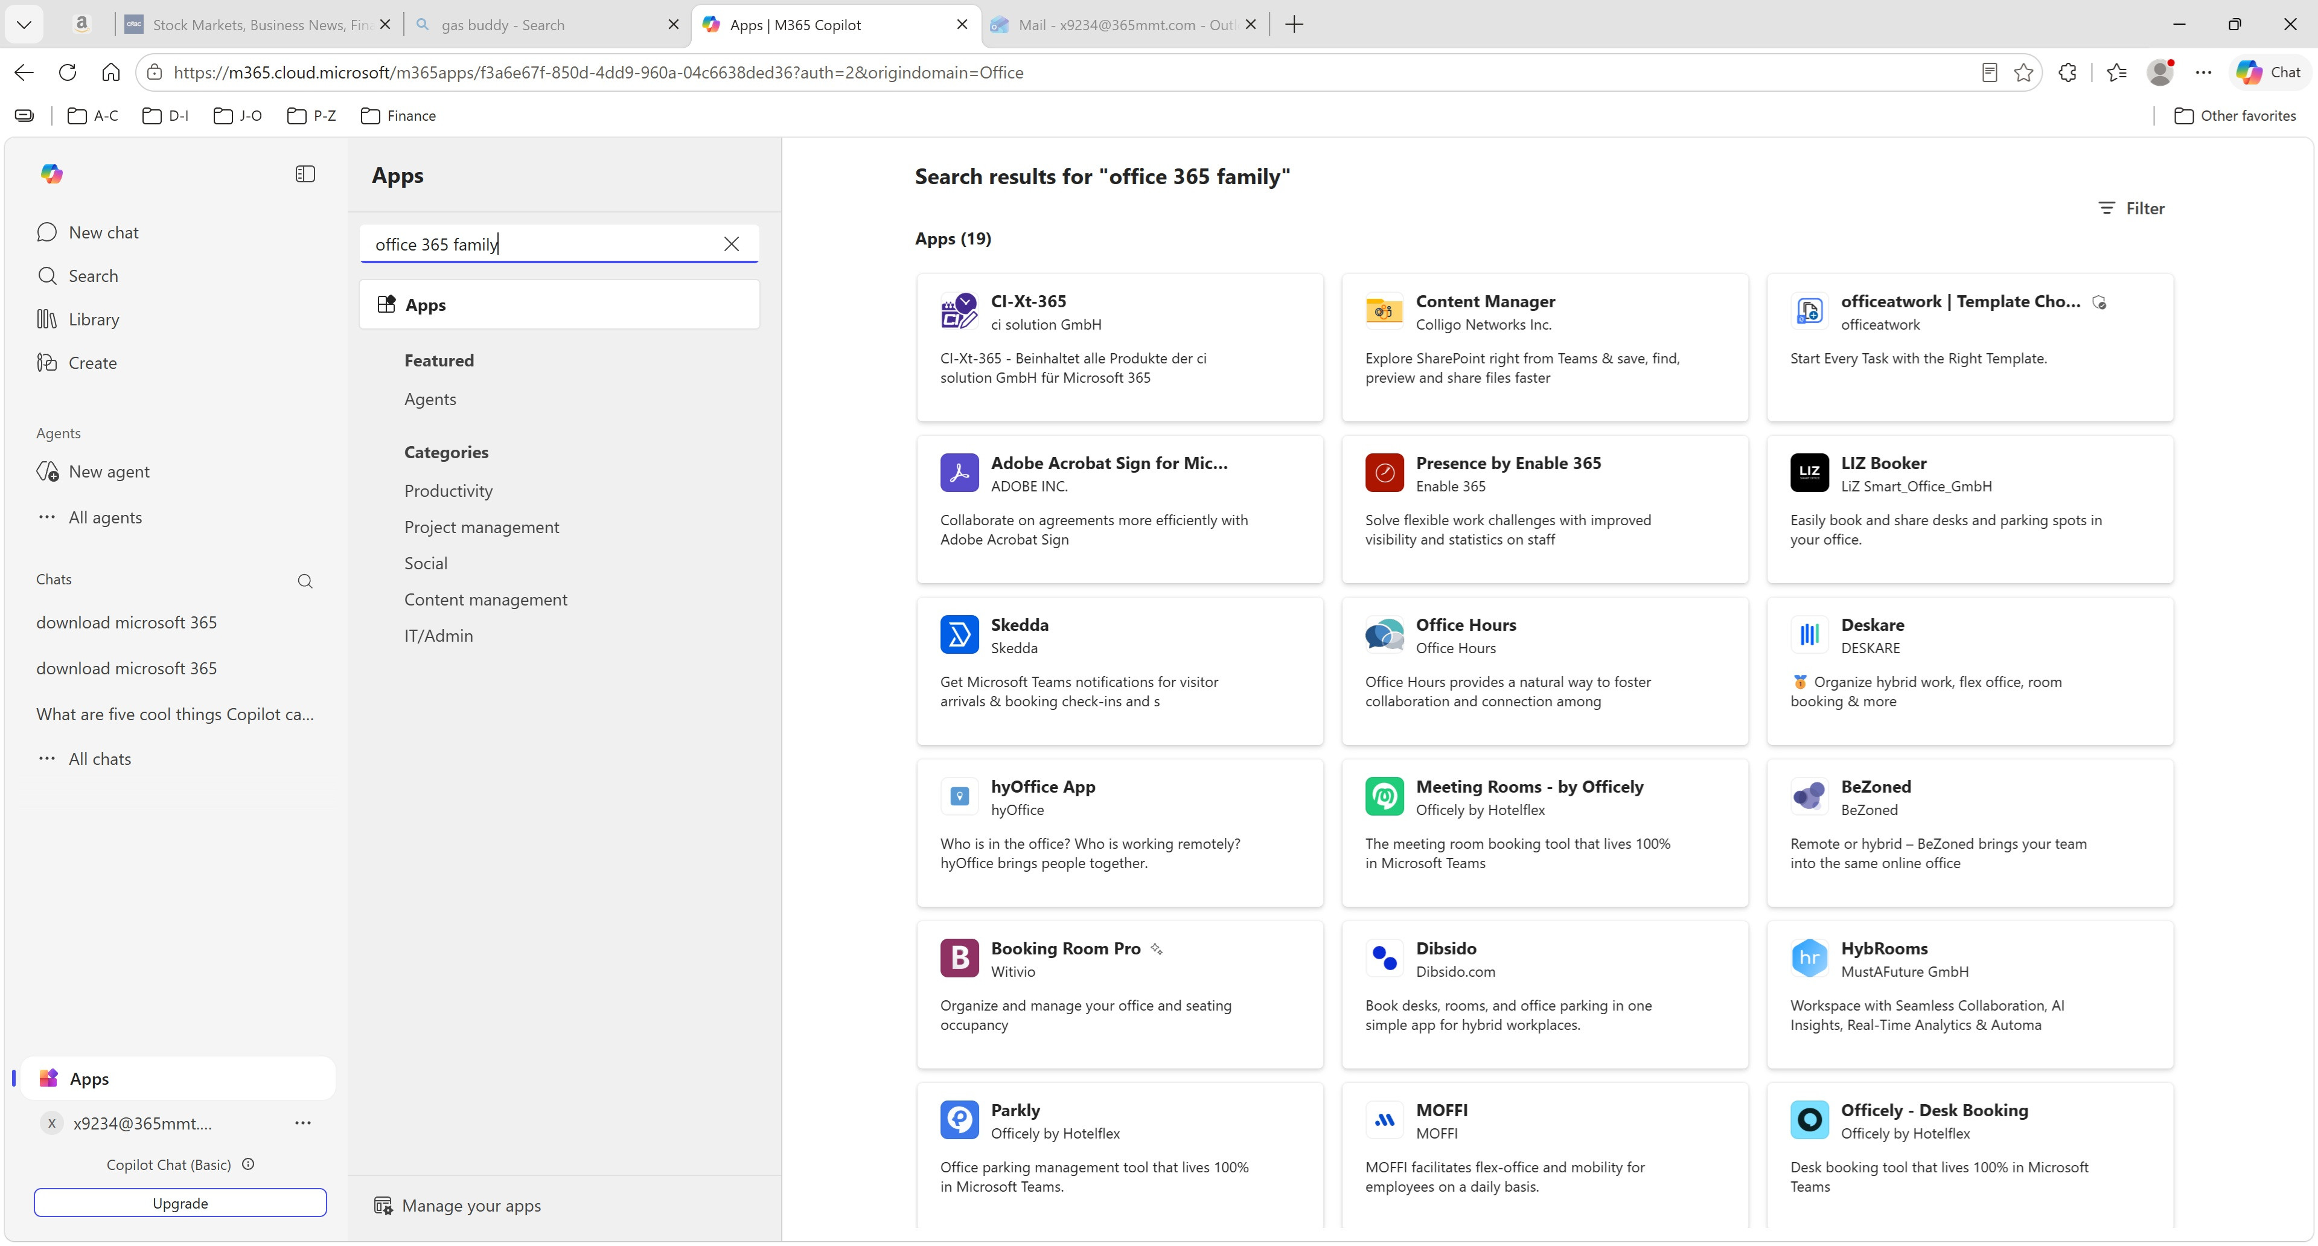Open Officely - Desk Booking icon
This screenshot has height=1246, width=2318.
click(x=1810, y=1120)
